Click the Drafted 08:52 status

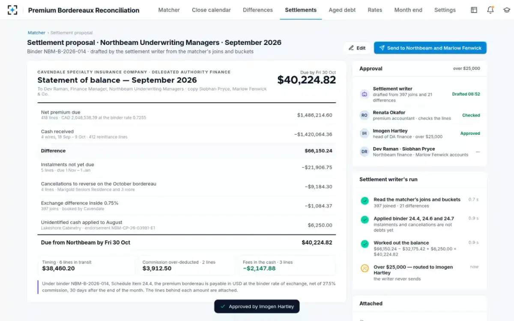pos(466,94)
